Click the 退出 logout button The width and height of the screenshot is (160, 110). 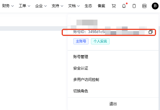[113, 104]
